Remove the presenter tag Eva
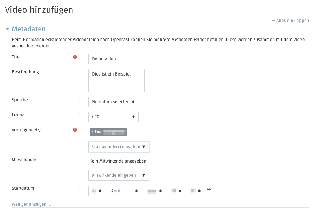317x208 pixels. point(92,132)
